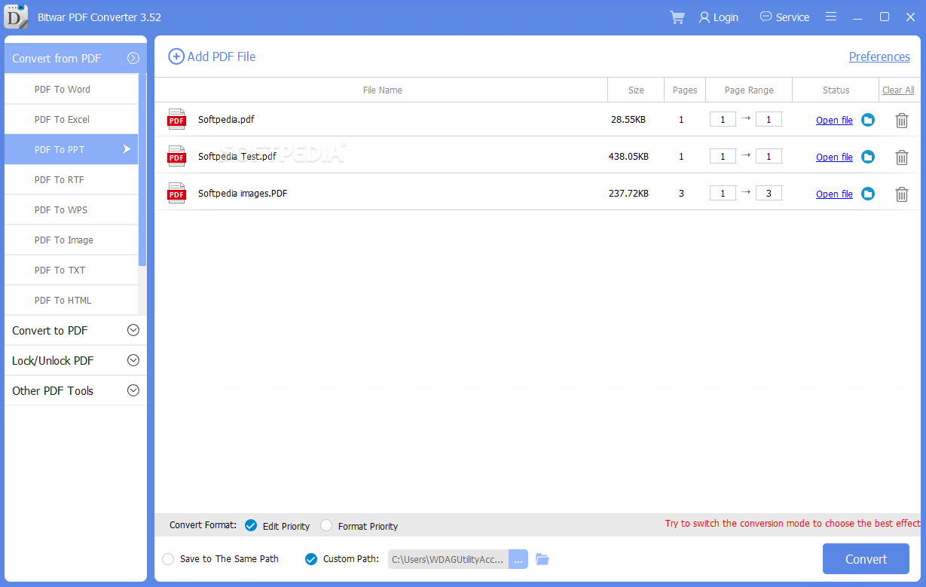926x587 pixels.
Task: Select PDF To HTML
Action: coord(71,300)
